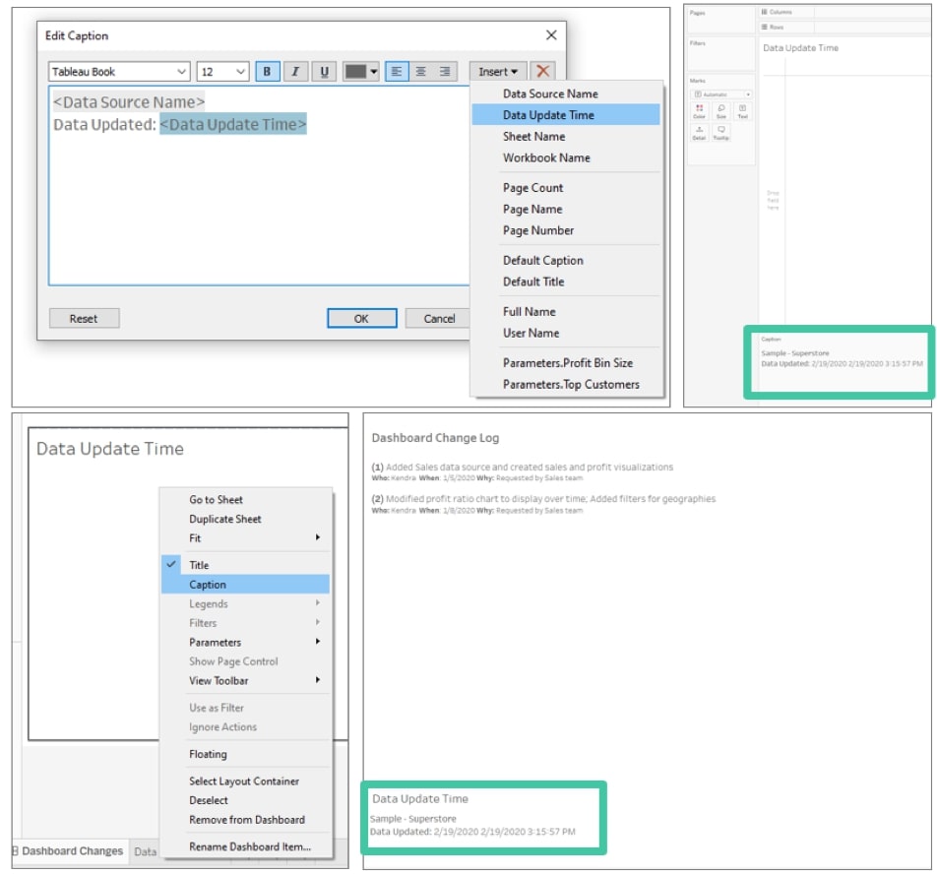Click the Pages shelf in worksheet
Image resolution: width=937 pixels, height=875 pixels.
tap(721, 20)
